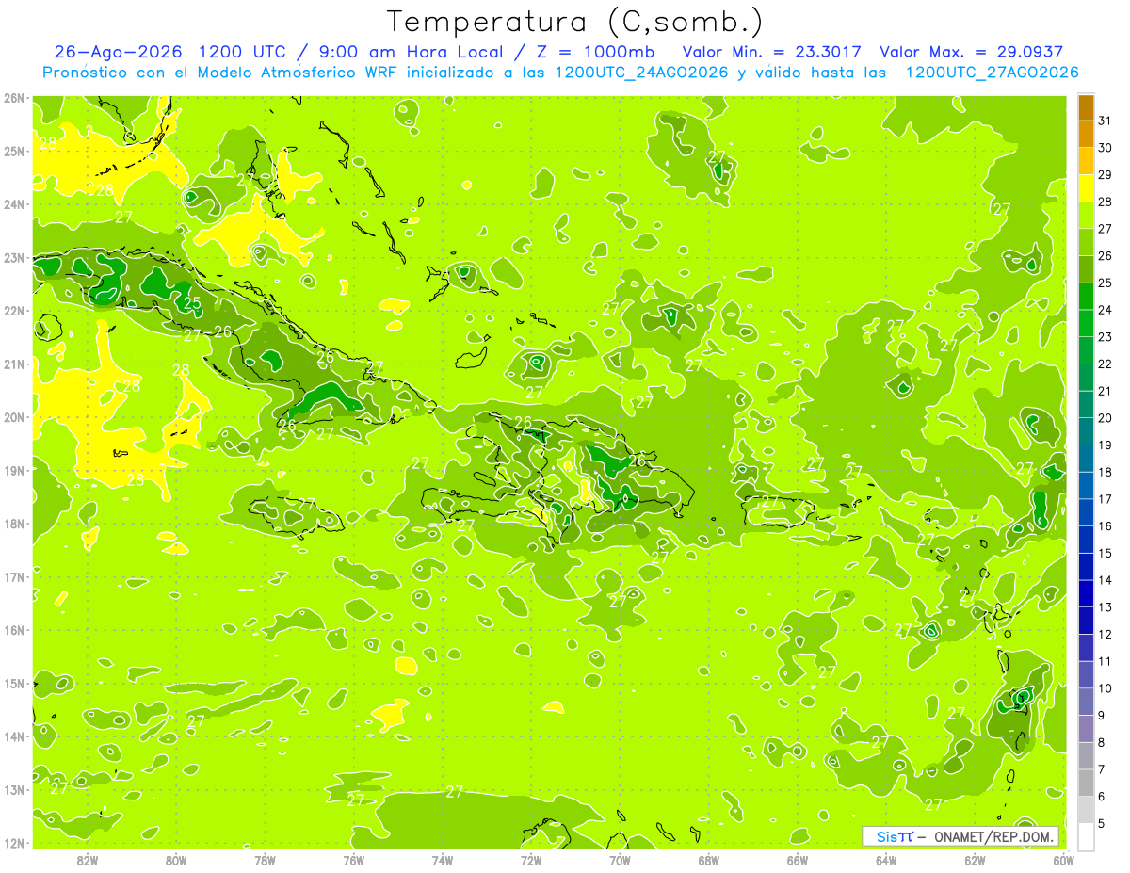Click the latitude label "16N"
This screenshot has width=1130, height=873.
13,630
